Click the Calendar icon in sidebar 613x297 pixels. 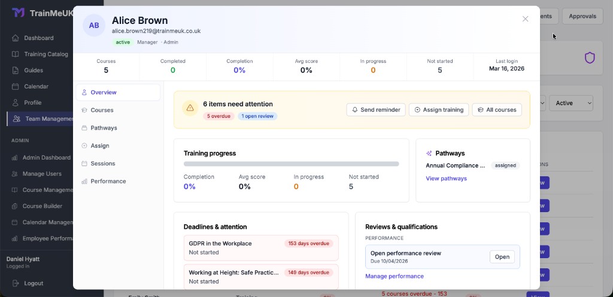coord(15,86)
